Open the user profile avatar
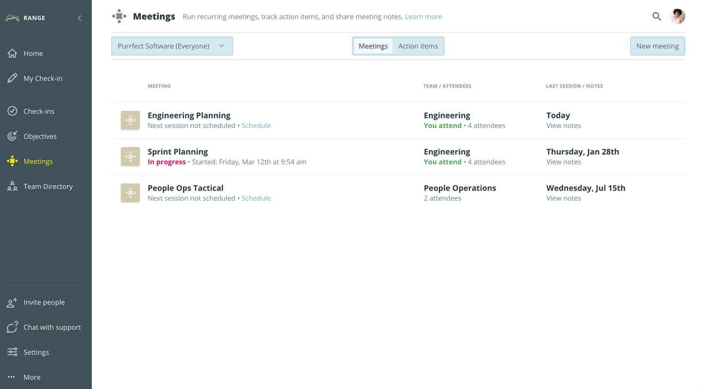The height and width of the screenshot is (389, 704). tap(677, 17)
